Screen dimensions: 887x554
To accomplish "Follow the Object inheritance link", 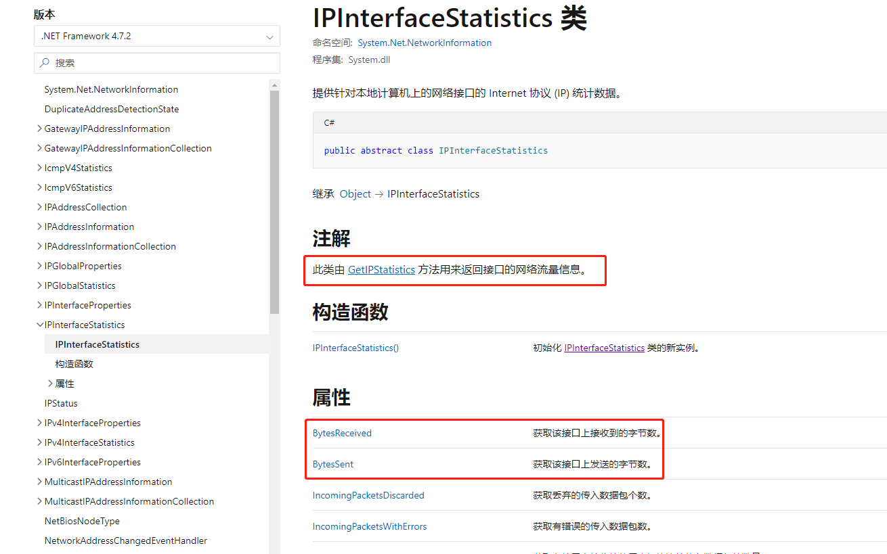I will (355, 194).
